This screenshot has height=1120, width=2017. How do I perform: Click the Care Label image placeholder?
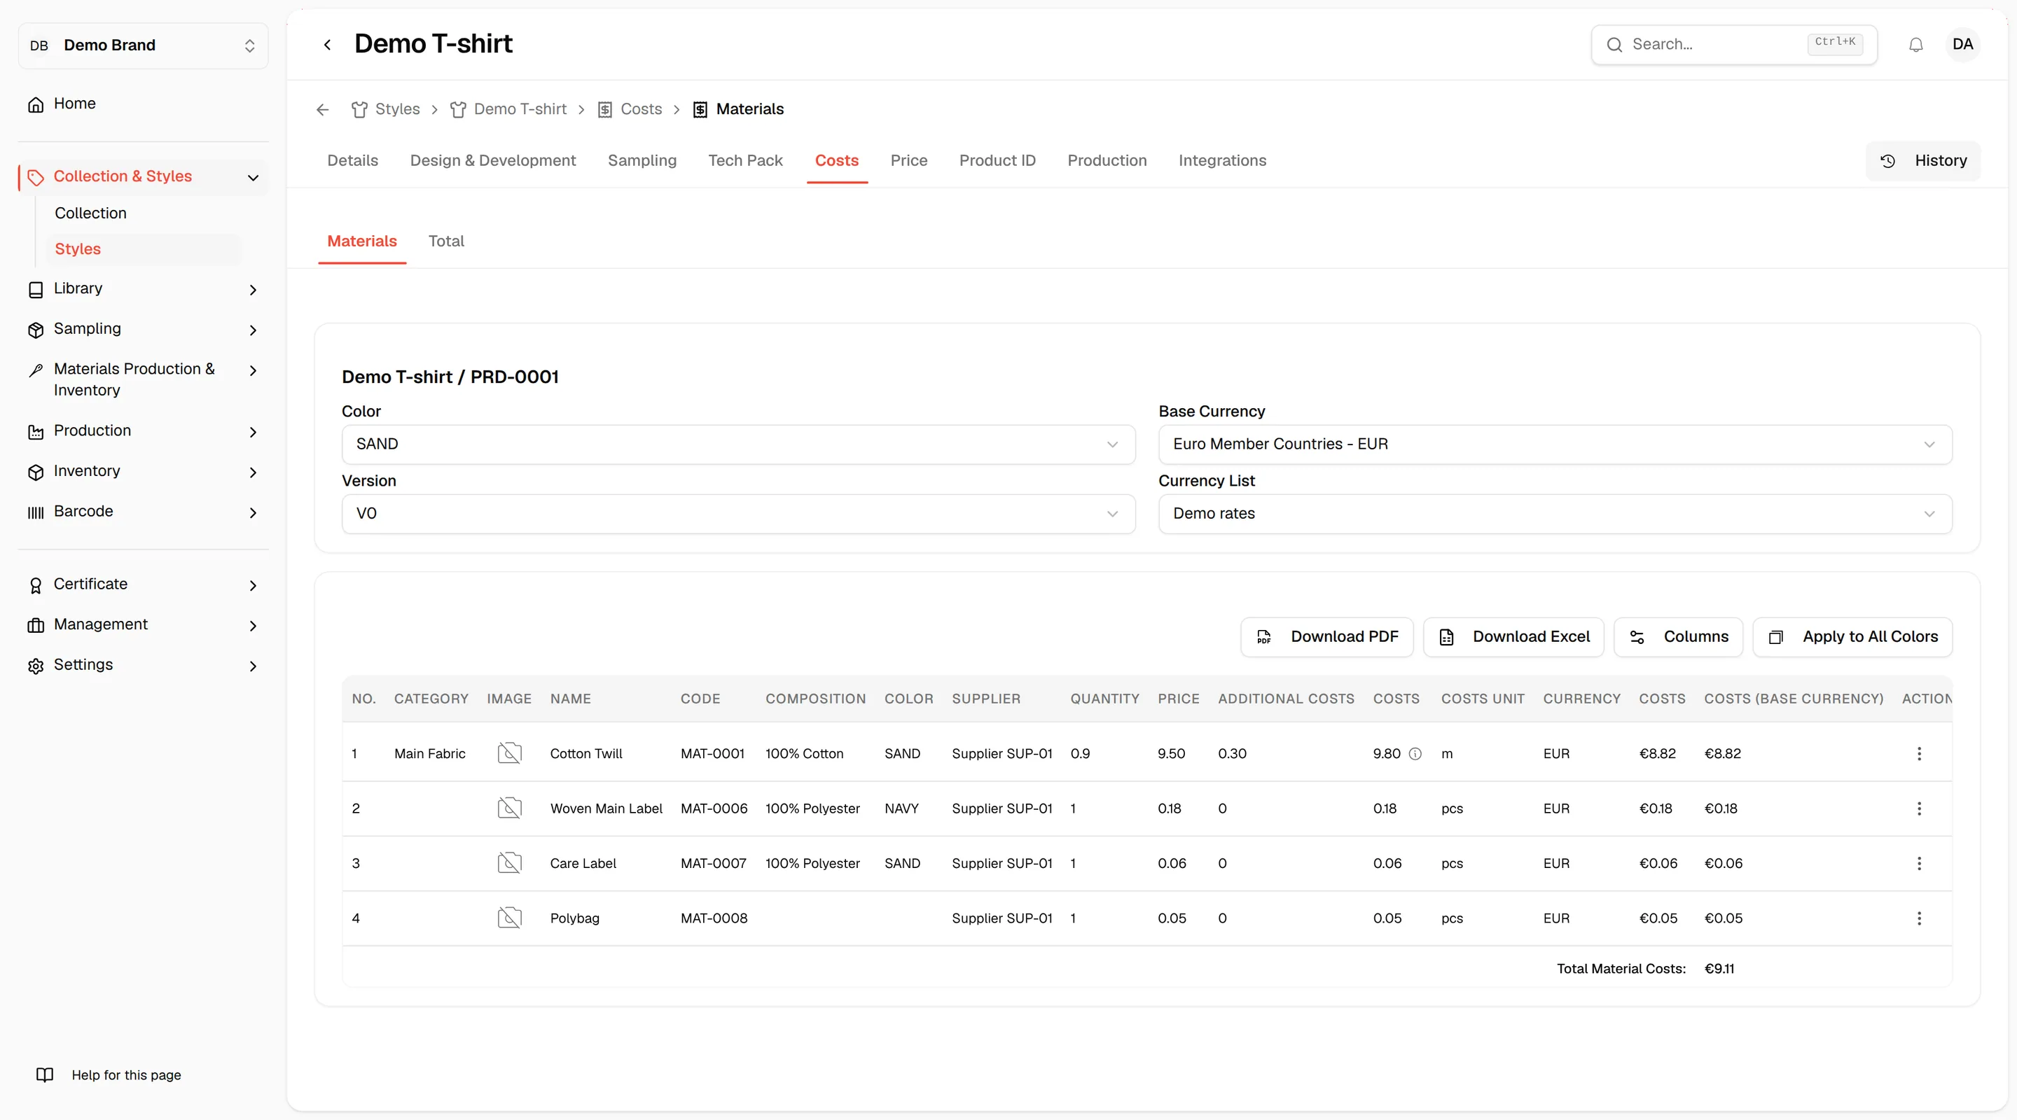tap(510, 862)
